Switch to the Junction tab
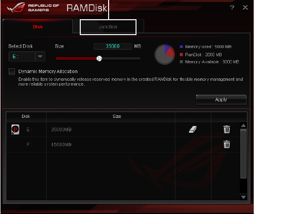This screenshot has height=214, width=285. [108, 27]
